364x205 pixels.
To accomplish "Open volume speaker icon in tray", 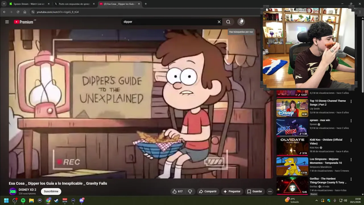I will coord(346,200).
